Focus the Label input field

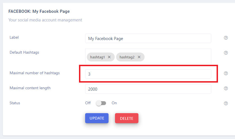148,38
